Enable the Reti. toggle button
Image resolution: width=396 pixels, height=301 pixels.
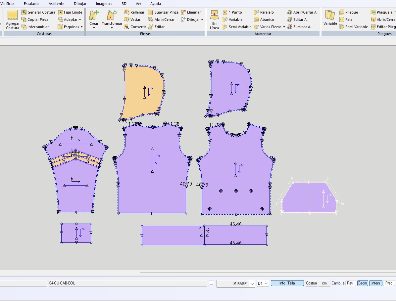click(x=351, y=283)
